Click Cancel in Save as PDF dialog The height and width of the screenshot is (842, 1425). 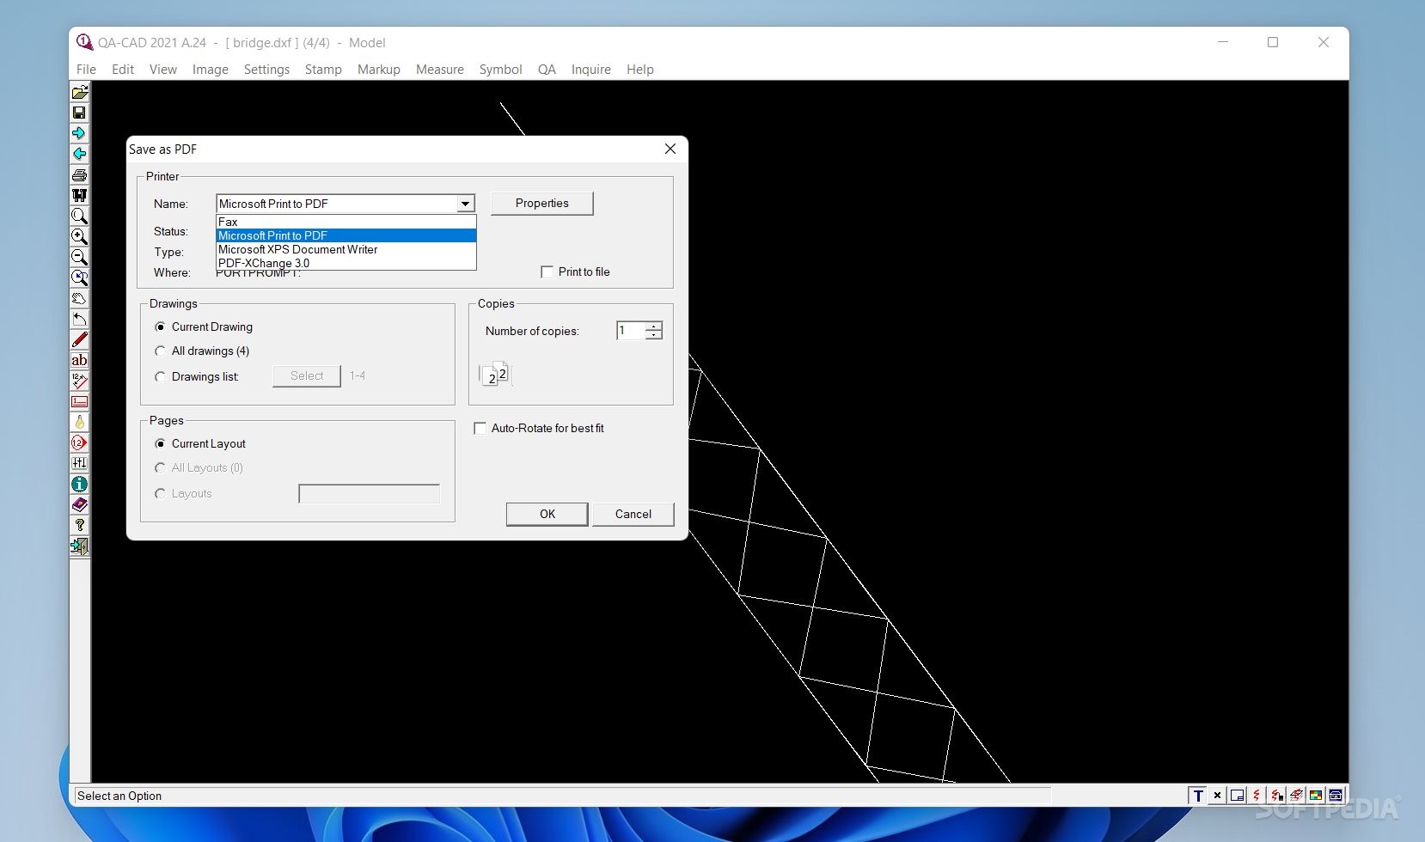click(x=633, y=515)
